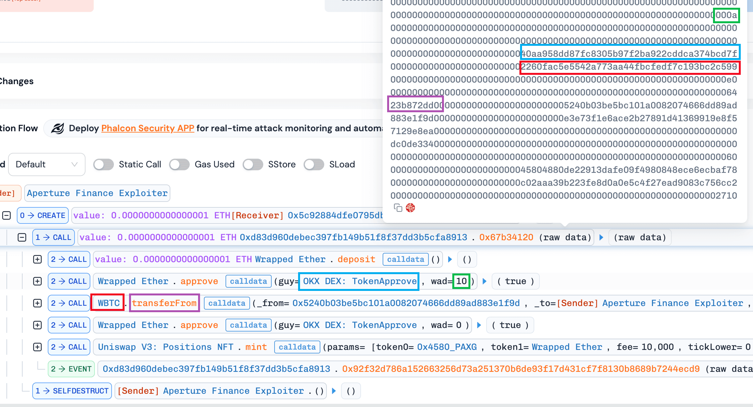The width and height of the screenshot is (753, 407).
Task: Open the Default view dropdown
Action: pos(47,164)
